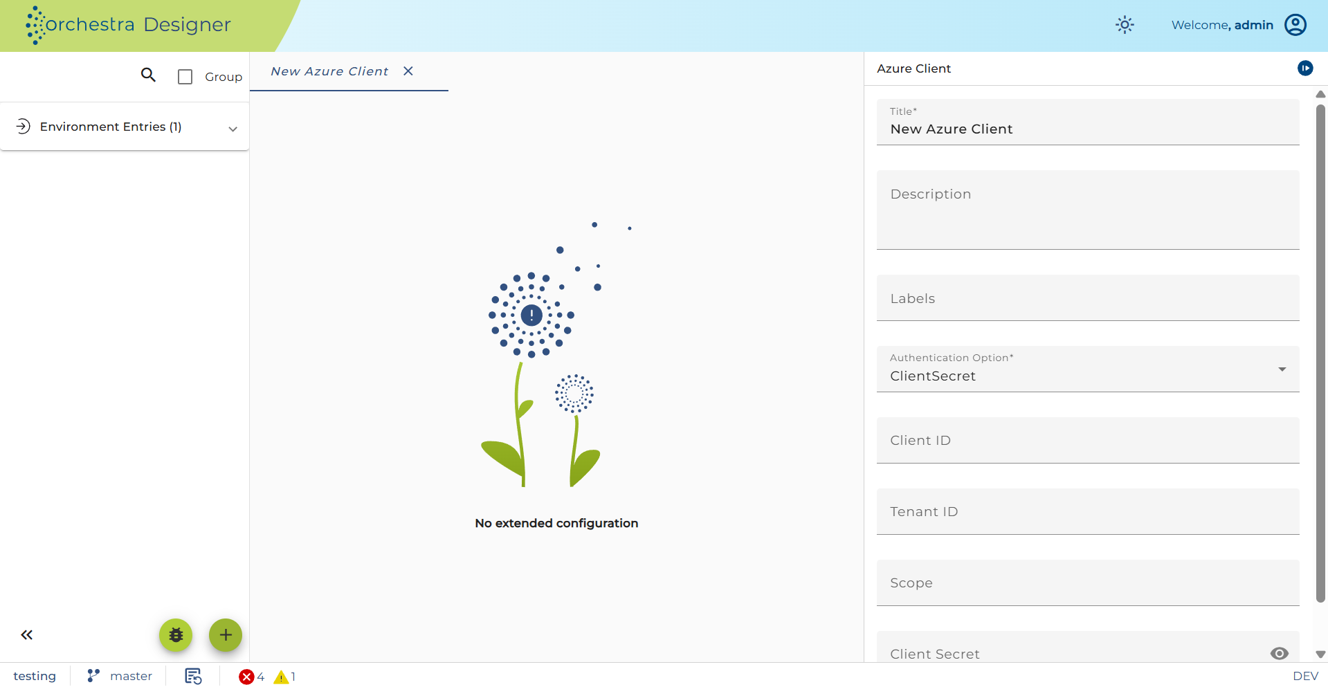
Task: Click the green plus add button
Action: click(x=226, y=635)
